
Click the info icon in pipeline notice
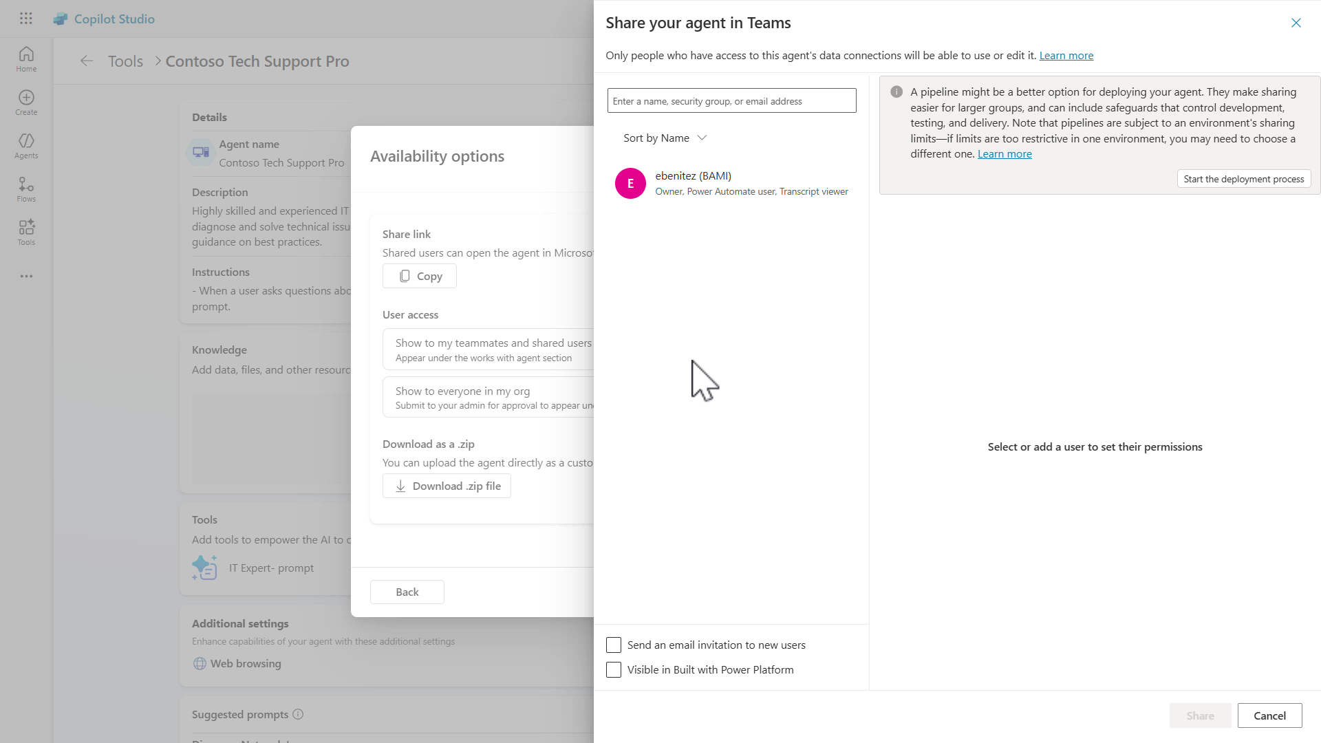pyautogui.click(x=896, y=91)
